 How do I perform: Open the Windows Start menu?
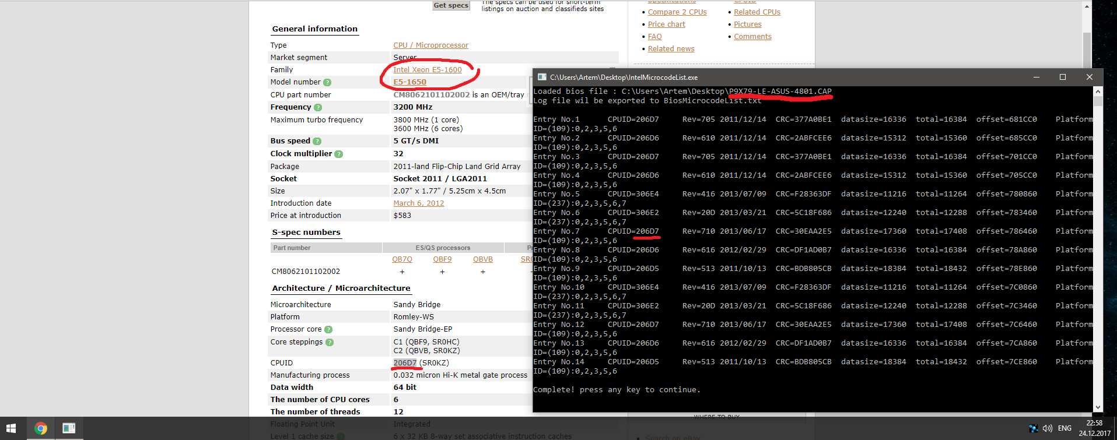point(11,428)
